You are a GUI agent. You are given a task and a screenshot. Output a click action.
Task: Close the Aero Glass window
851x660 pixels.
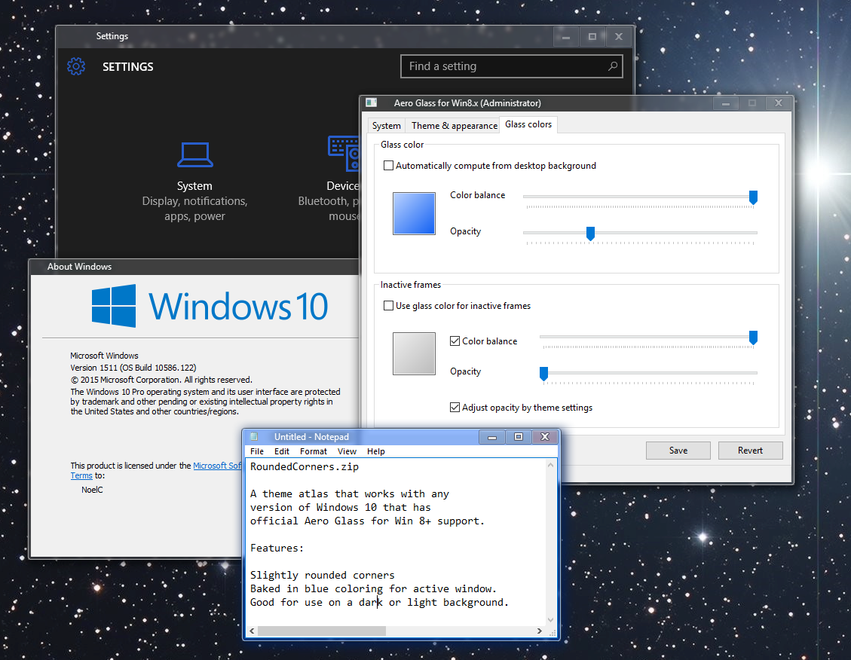[779, 103]
